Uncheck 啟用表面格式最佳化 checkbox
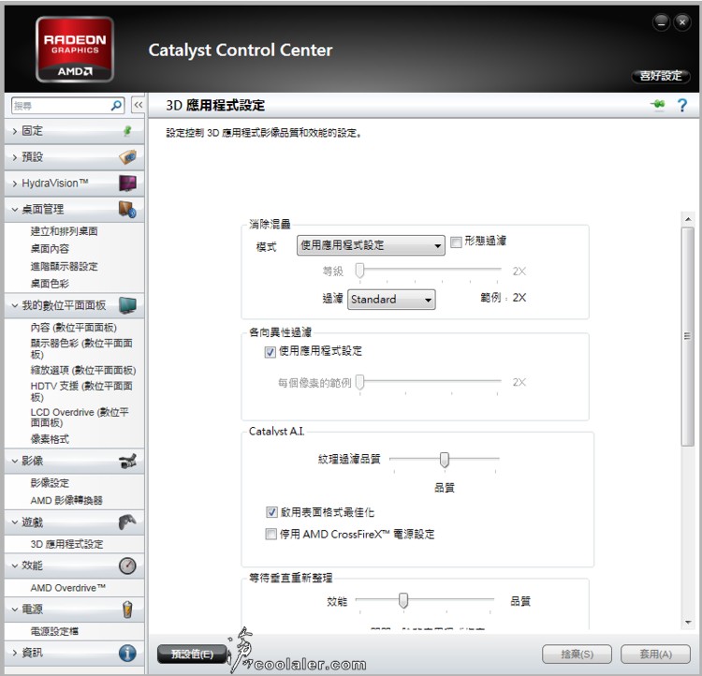 pos(271,512)
